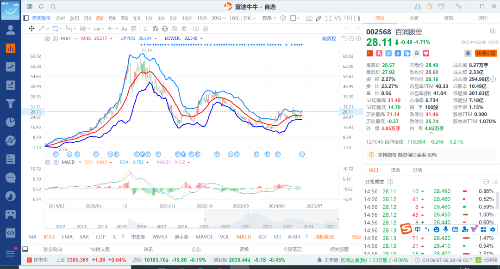
Task: Click the 前复权 adjustment option
Action: pyautogui.click(x=329, y=38)
